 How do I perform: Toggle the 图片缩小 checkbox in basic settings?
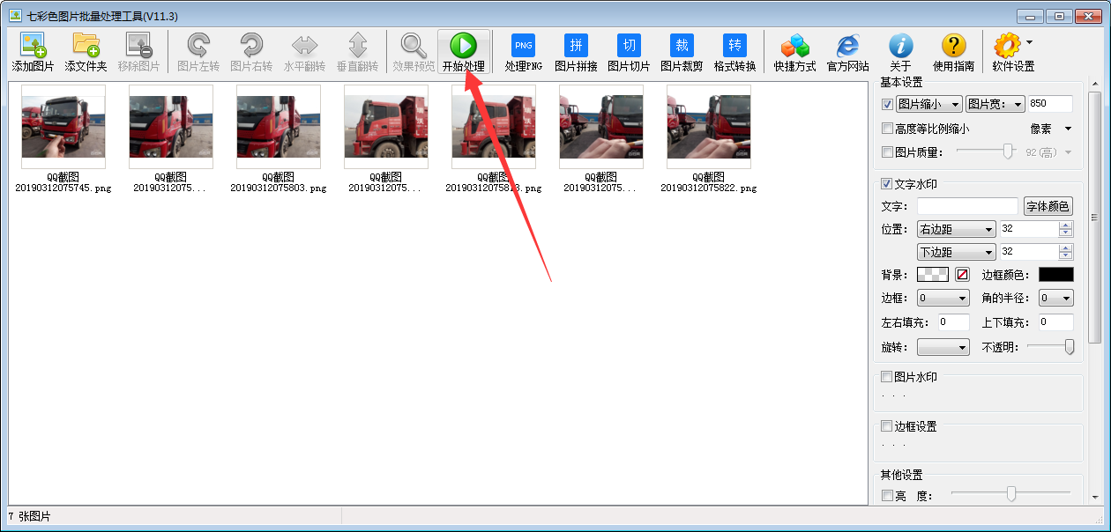point(887,105)
